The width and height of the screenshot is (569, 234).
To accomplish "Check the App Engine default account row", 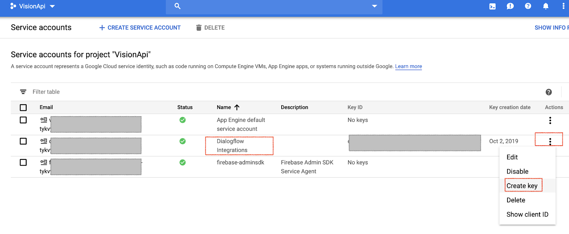I will [x=23, y=120].
